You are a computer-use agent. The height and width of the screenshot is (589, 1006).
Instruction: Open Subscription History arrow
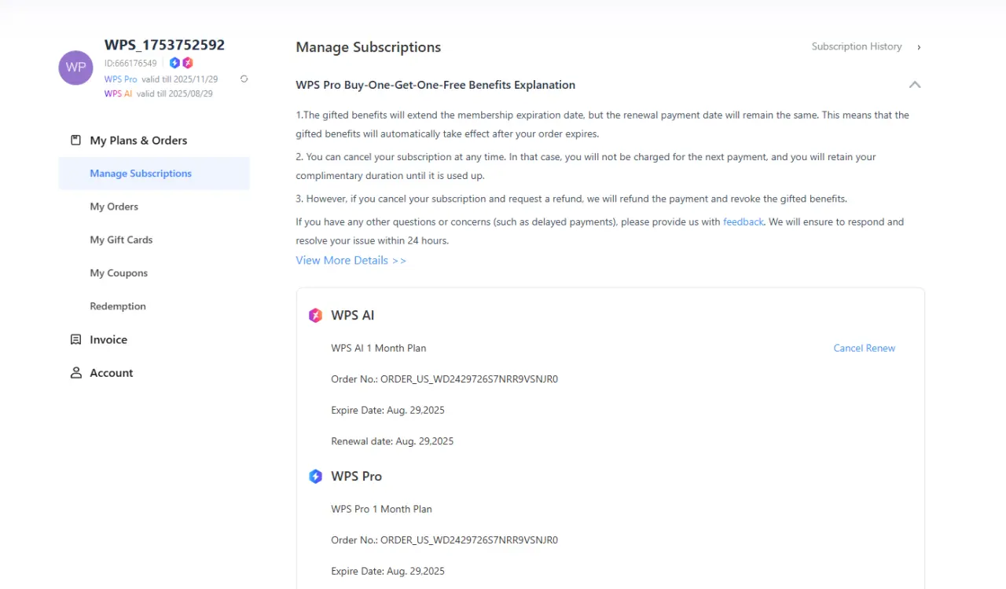[x=919, y=47]
